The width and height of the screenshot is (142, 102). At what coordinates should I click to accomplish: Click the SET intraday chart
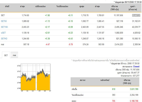pyautogui.click(x=35, y=77)
